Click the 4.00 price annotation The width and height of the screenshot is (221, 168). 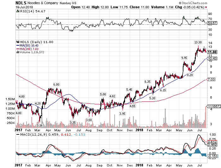tap(18, 113)
